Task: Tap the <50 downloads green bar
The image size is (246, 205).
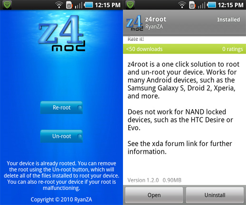Action: (x=184, y=49)
